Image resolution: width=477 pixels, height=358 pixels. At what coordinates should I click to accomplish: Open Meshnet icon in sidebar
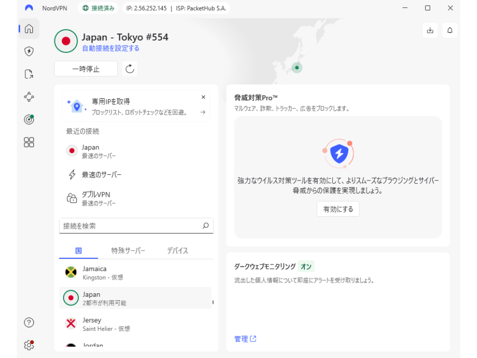pos(29,96)
